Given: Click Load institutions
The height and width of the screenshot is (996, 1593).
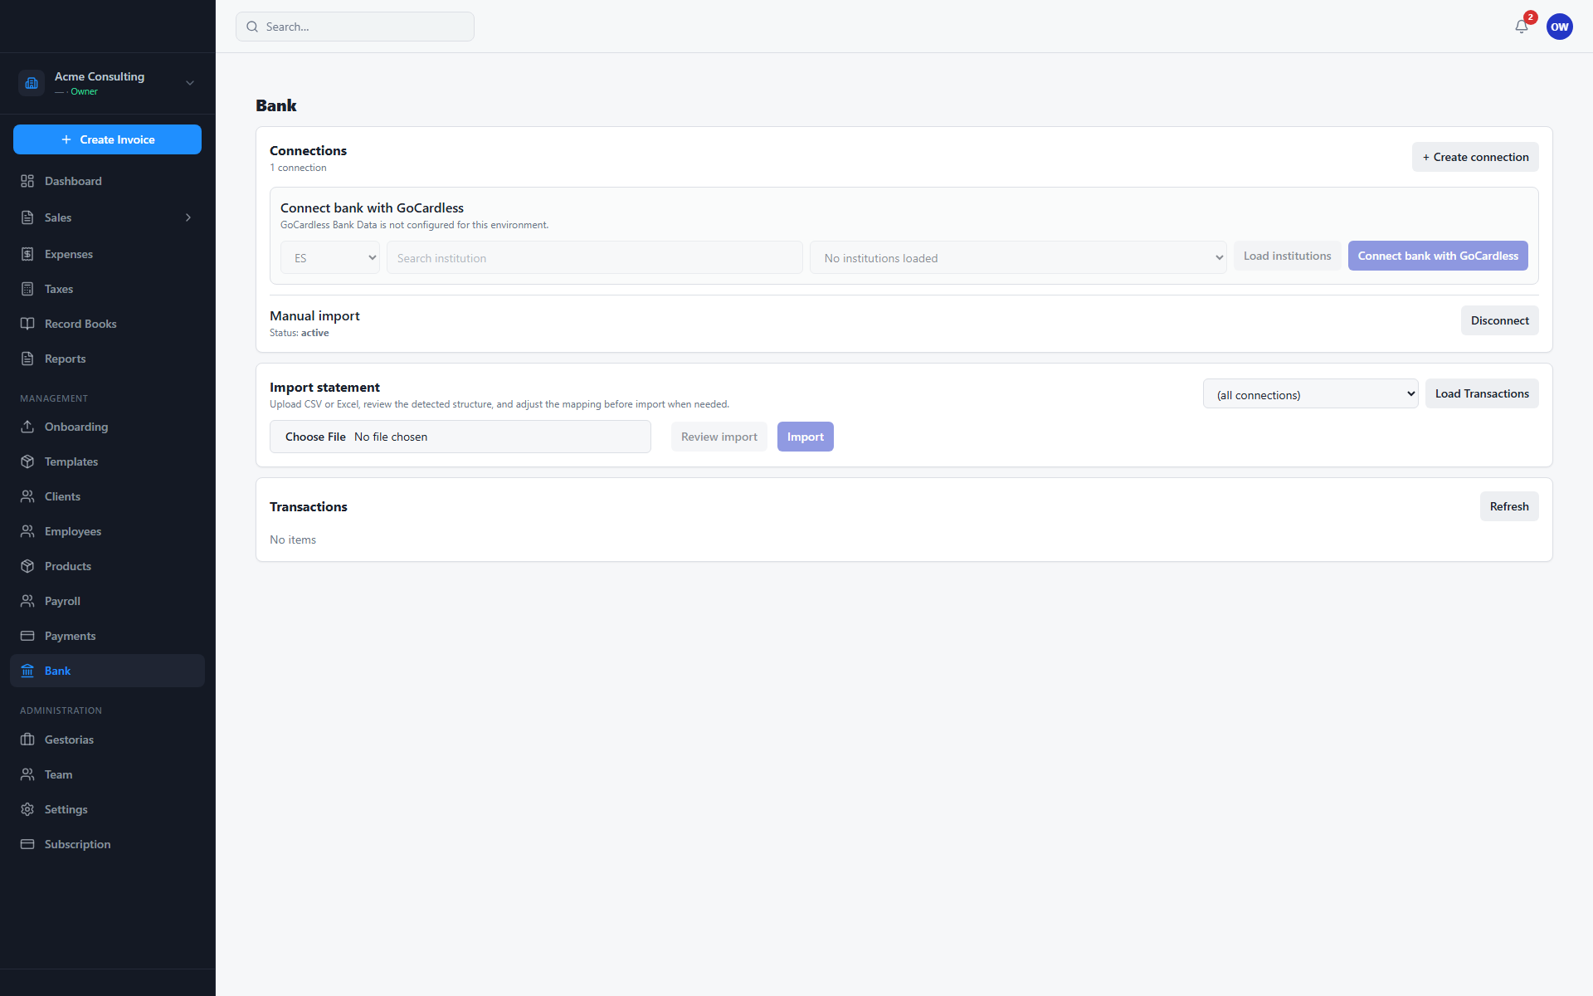Looking at the screenshot, I should [1287, 256].
